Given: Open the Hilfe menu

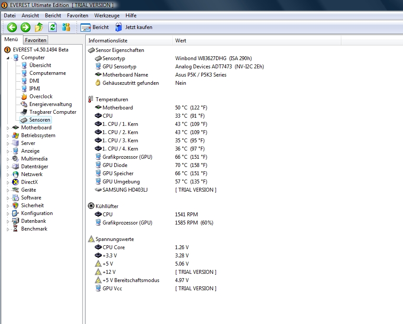Looking at the screenshot, I should tap(131, 16).
